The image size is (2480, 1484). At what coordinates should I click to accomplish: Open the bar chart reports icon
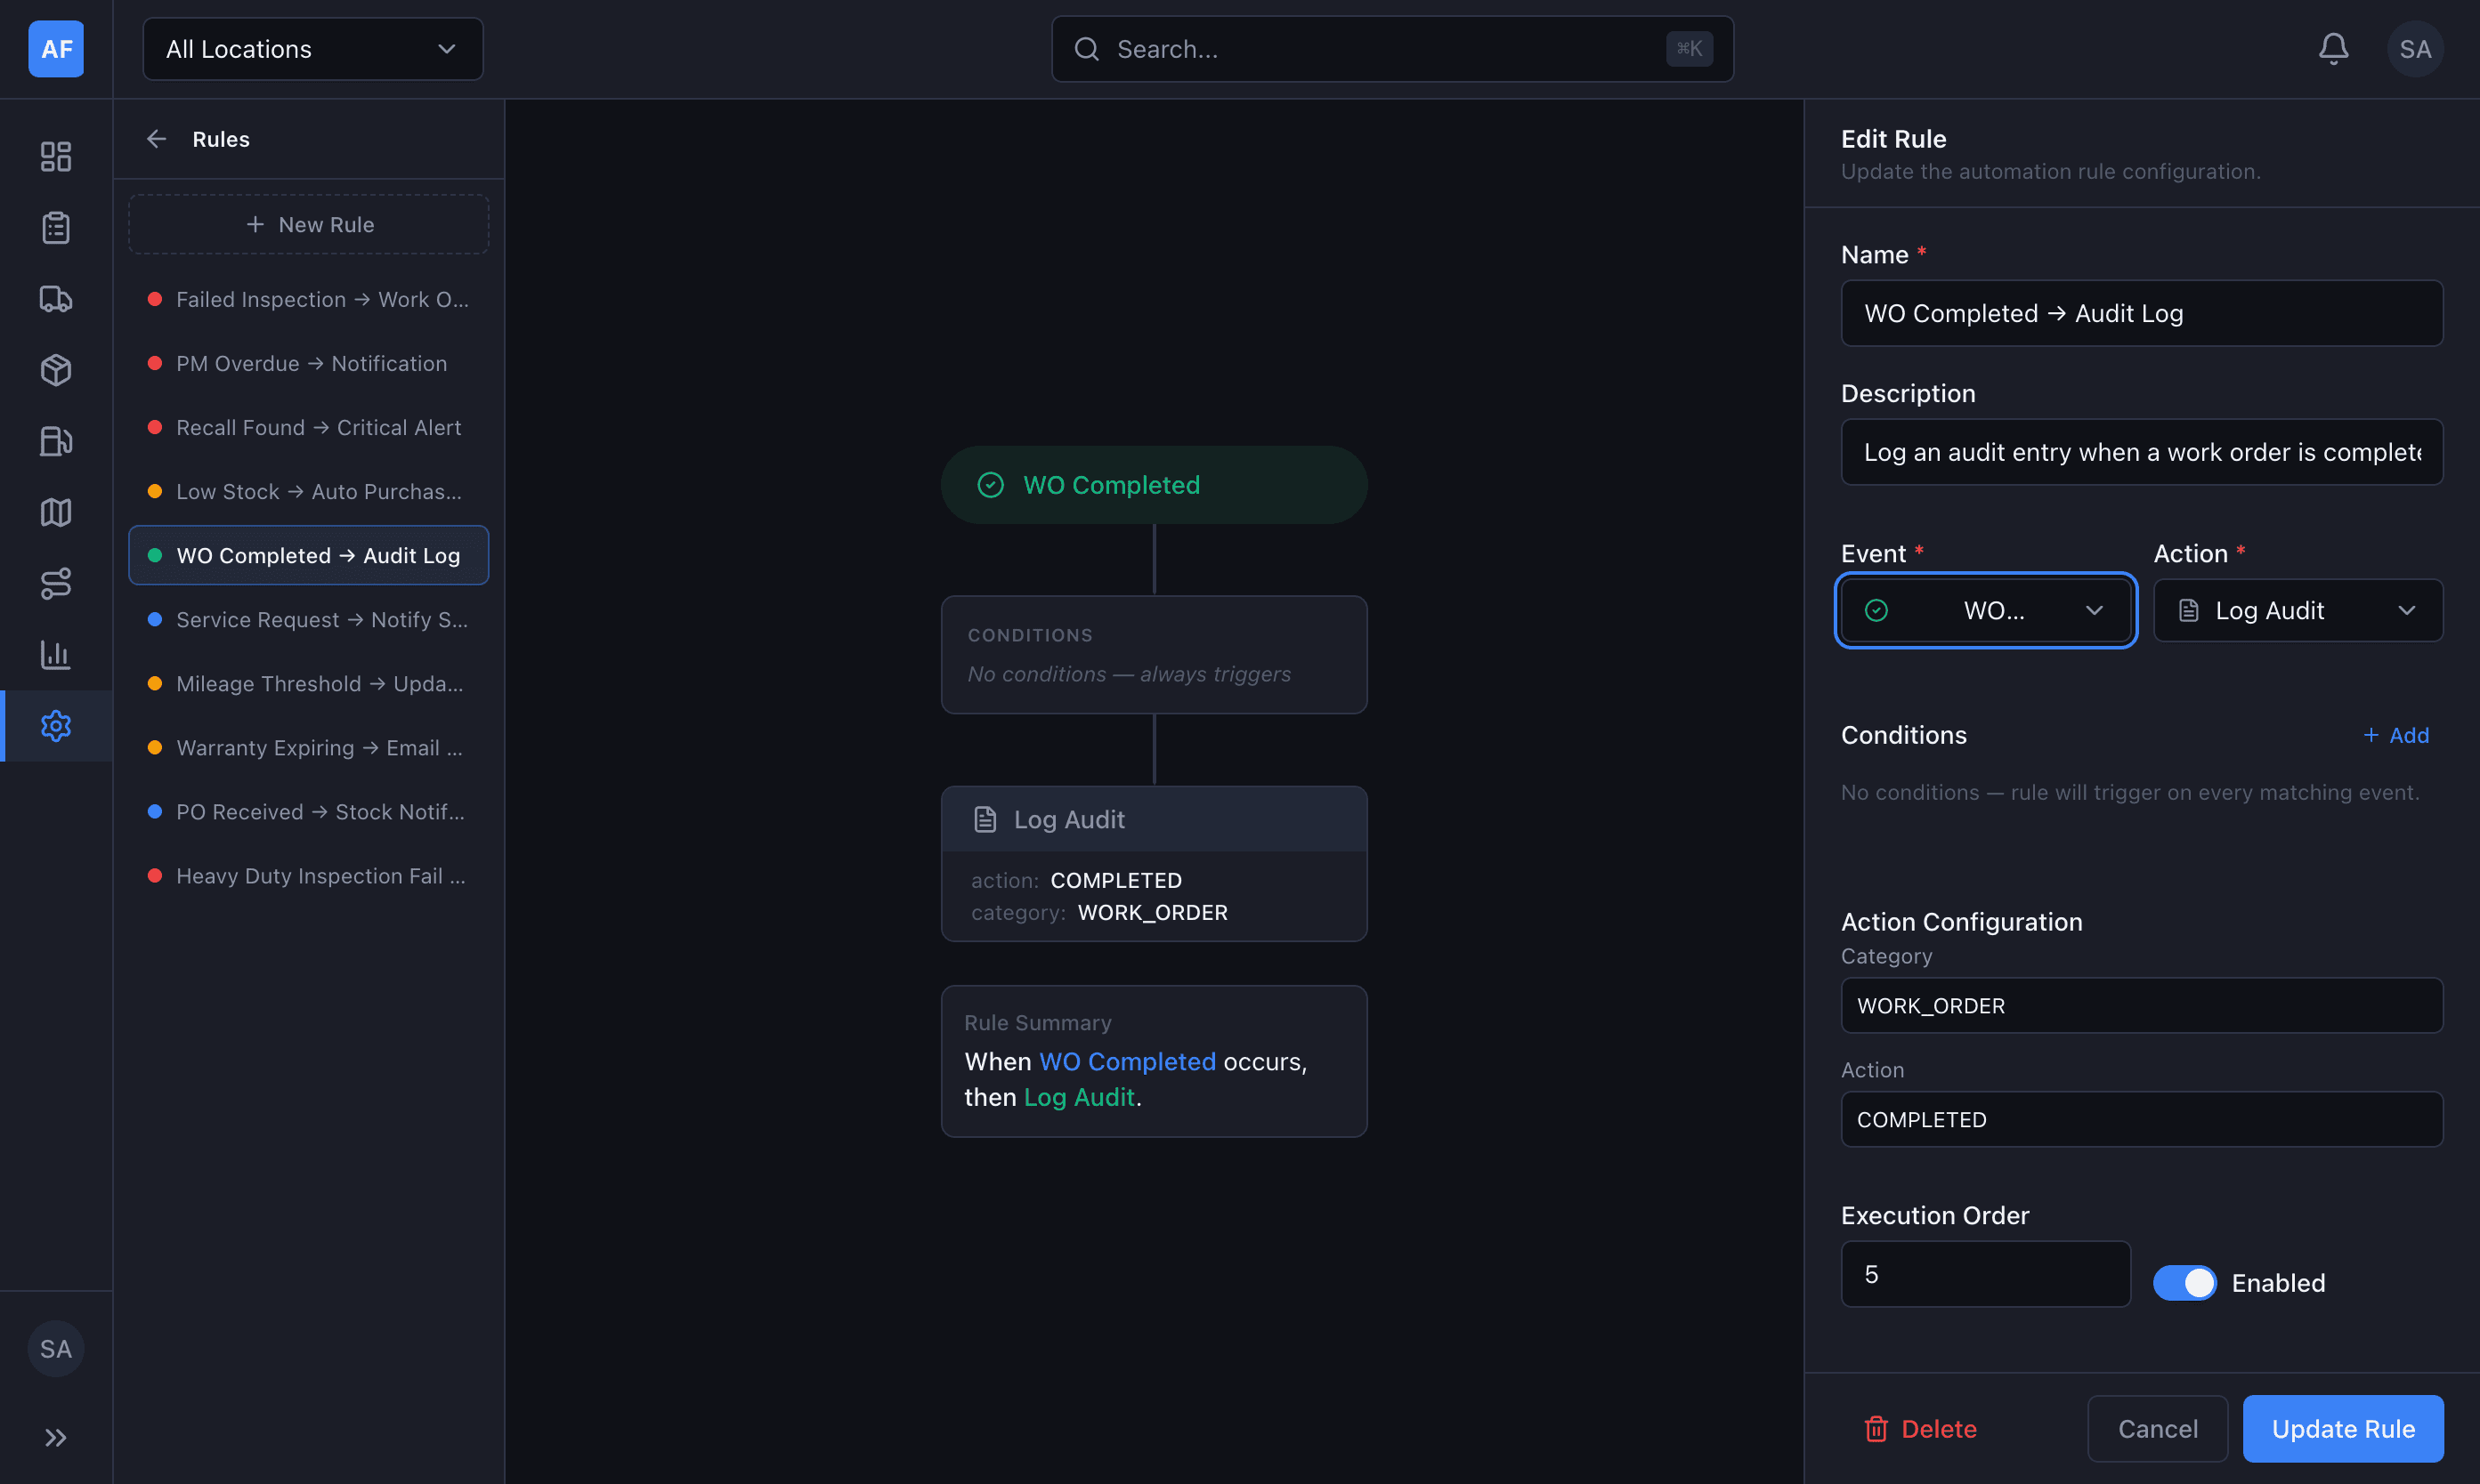coord(56,654)
